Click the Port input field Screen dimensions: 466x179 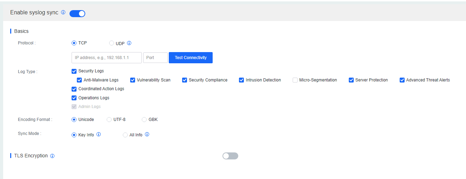(155, 58)
